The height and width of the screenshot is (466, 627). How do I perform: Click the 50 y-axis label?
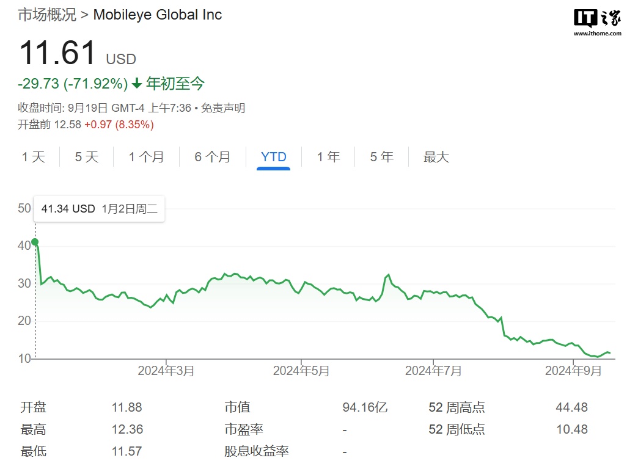[x=24, y=208]
